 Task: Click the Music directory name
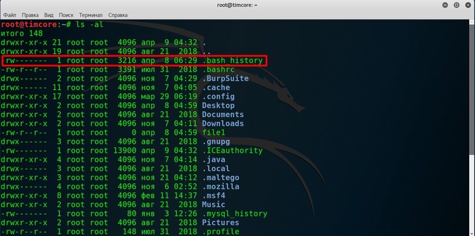[x=214, y=205]
